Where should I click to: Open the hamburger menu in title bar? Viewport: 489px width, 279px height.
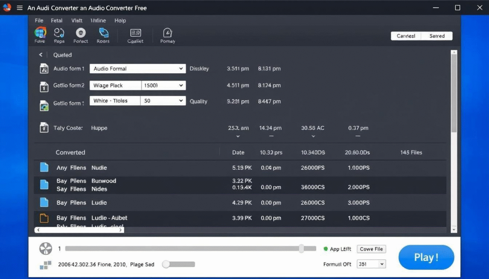(20, 8)
